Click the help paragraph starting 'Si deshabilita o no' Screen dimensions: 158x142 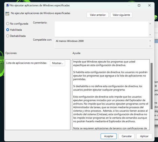pos(108,88)
